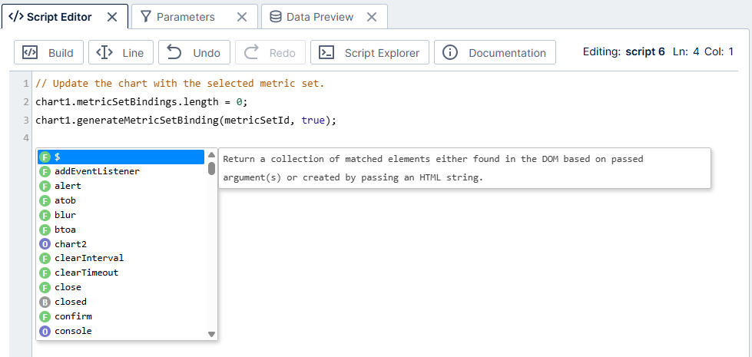752x357 pixels.
Task: Pick confirm from autocomplete list
Action: (x=121, y=316)
